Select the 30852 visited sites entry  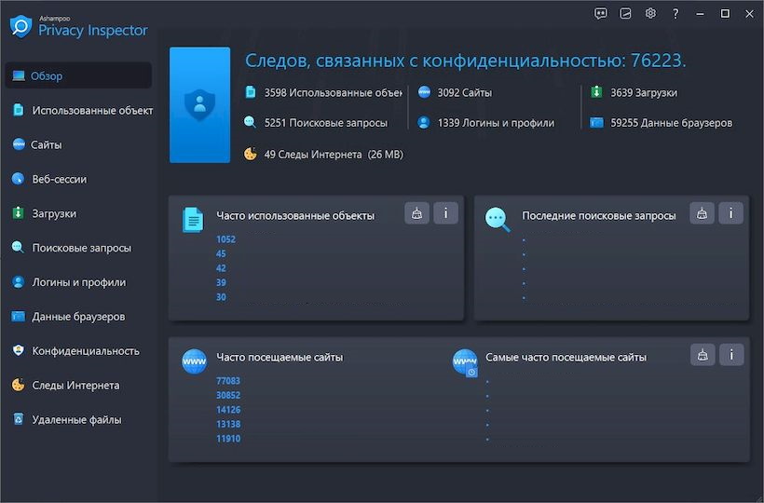[228, 395]
